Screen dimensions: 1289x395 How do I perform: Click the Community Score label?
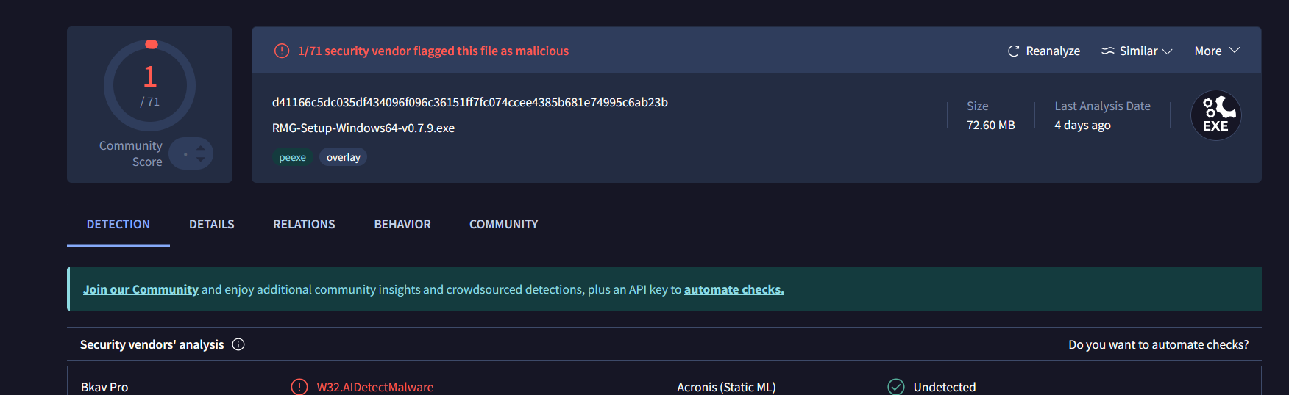[131, 153]
